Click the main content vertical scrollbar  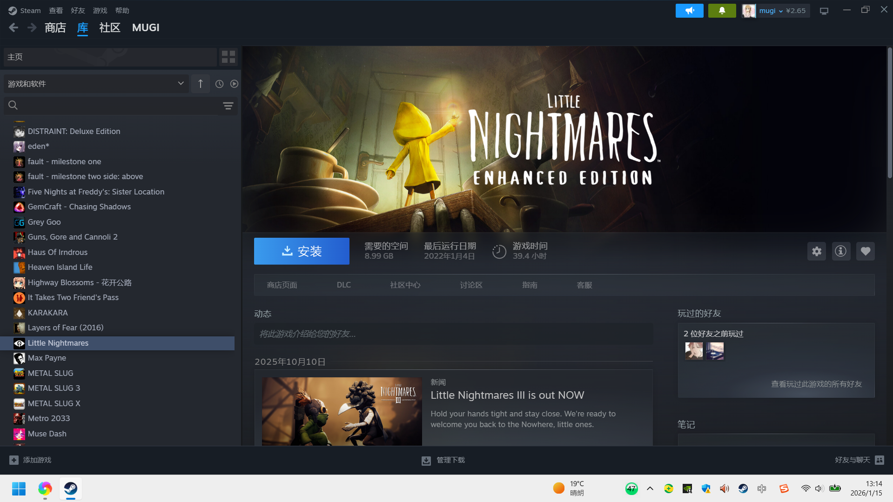889,113
